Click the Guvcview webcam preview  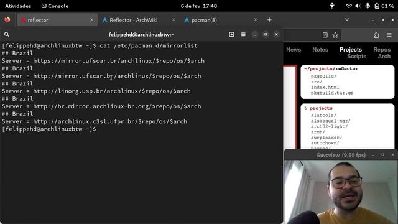click(x=341, y=192)
